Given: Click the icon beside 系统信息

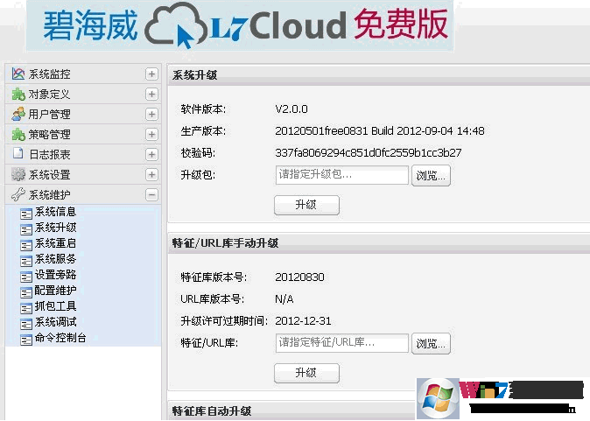Looking at the screenshot, I should click(26, 214).
